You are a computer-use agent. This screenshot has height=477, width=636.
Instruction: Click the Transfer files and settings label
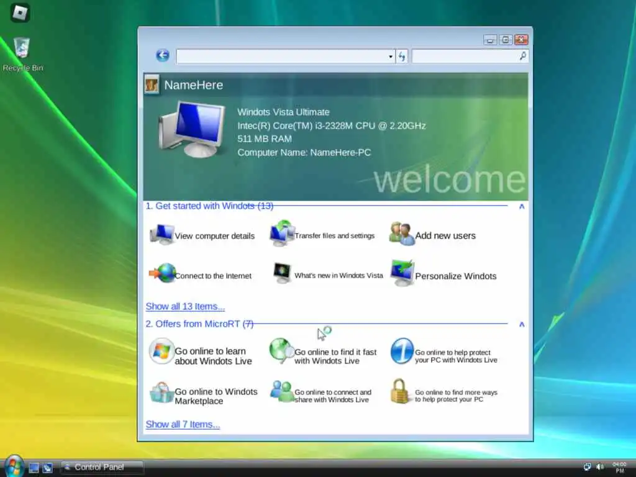(335, 235)
